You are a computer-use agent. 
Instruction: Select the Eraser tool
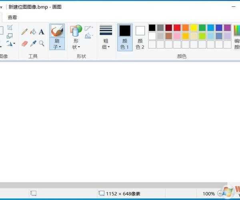coord(24,44)
